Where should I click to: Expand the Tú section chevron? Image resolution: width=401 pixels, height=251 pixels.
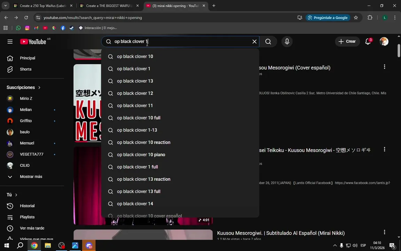[x=16, y=195]
